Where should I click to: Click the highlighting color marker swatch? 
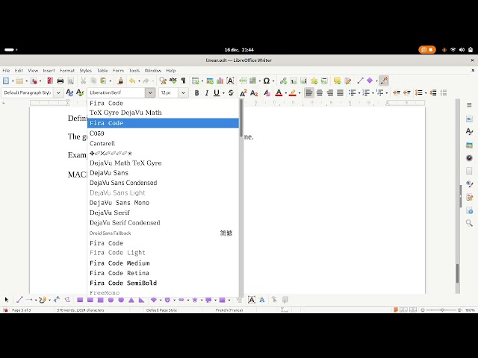click(292, 92)
